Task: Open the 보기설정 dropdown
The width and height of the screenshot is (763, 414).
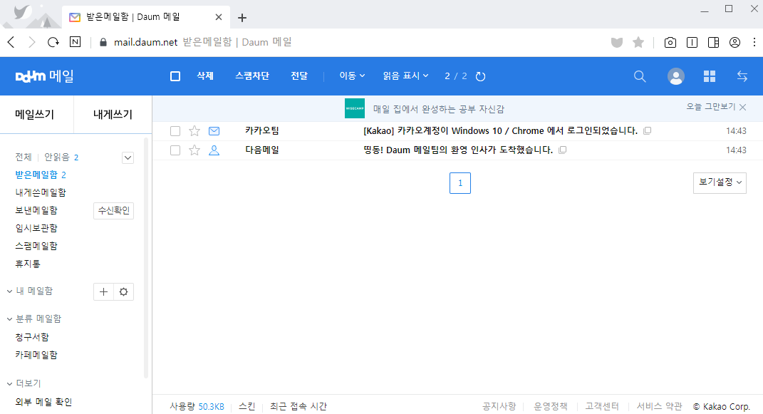Action: pos(720,183)
